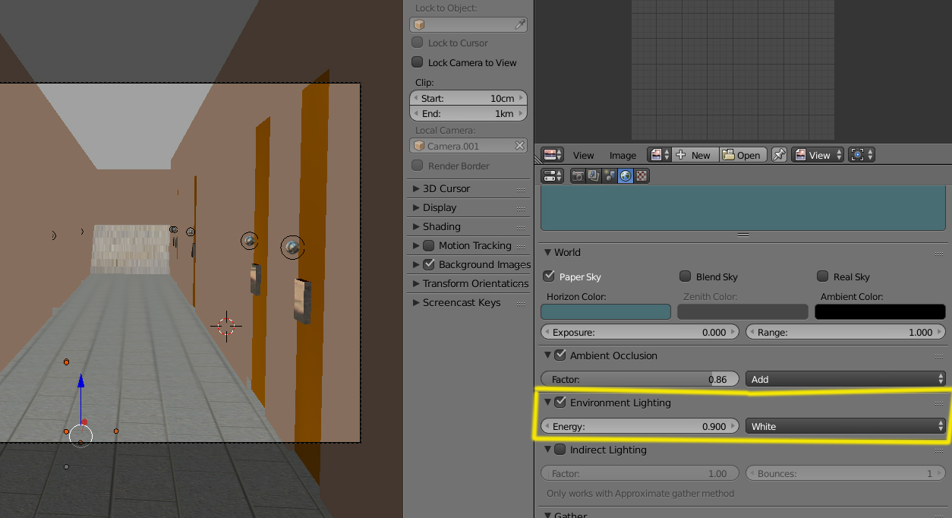
Task: Switch to Scene properties icon
Action: (610, 175)
